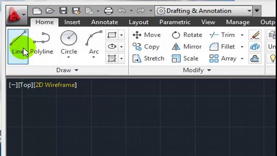Select the Hatch tool icon
This screenshot has width=277, height=156.
click(x=112, y=58)
